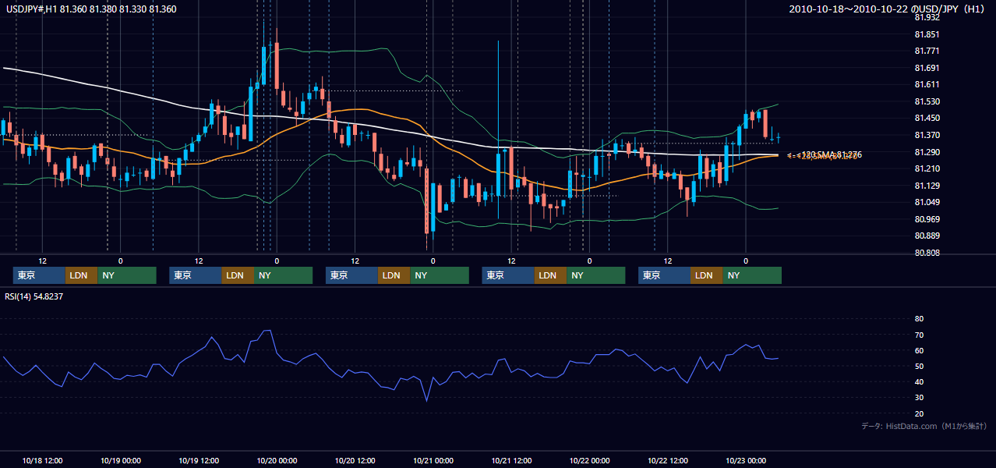
Task: Click the 2010-10-18〜2010-10-22 USD/JPY (H1) heading
Action: [x=888, y=9]
